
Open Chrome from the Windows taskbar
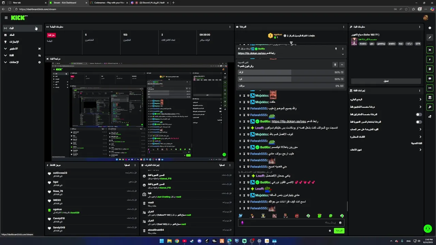pos(177,241)
